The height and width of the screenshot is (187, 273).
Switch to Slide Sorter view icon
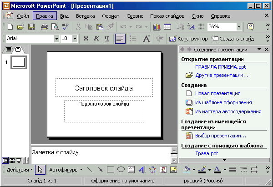[x=12, y=160]
